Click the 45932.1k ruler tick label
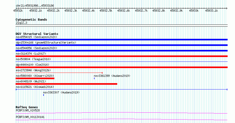 (x=36, y=11)
